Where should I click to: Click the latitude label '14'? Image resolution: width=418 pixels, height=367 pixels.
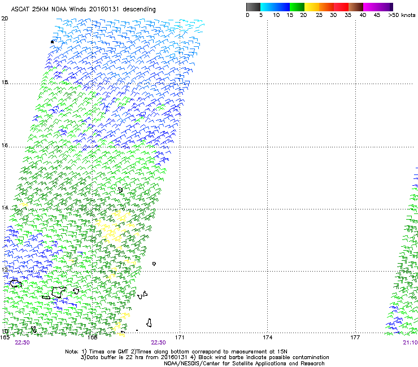tap(5, 208)
